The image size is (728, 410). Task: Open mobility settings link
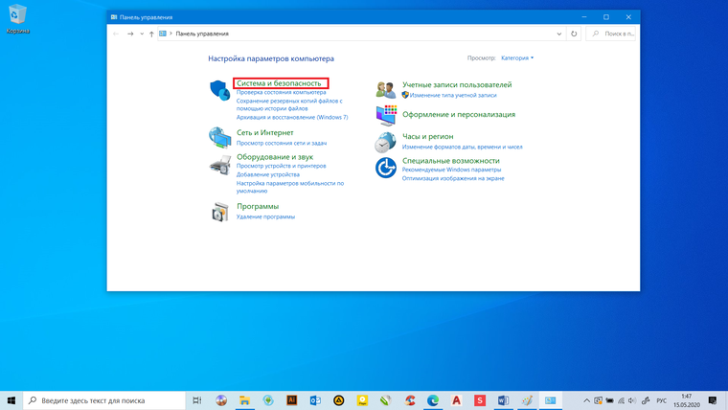pyautogui.click(x=290, y=187)
